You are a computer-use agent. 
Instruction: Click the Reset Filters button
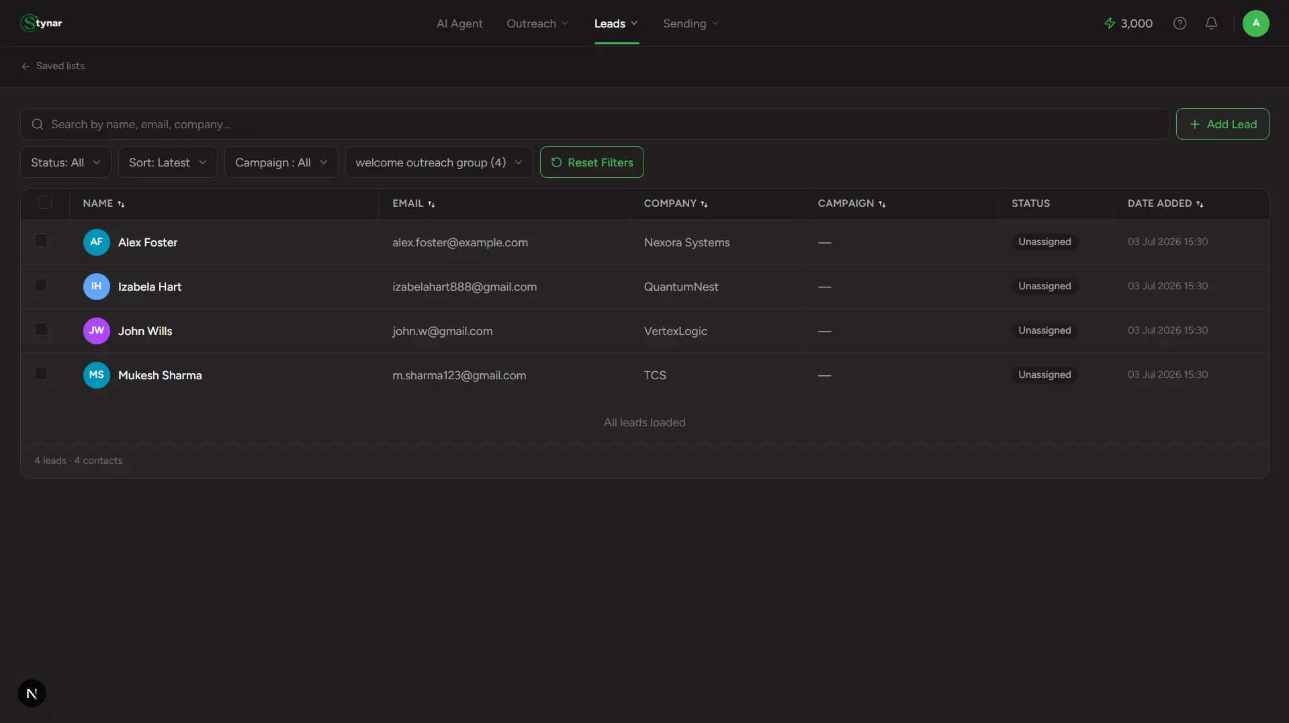592,162
